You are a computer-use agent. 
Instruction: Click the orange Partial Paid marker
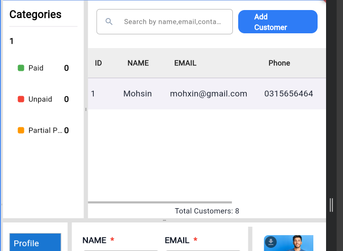coord(21,131)
